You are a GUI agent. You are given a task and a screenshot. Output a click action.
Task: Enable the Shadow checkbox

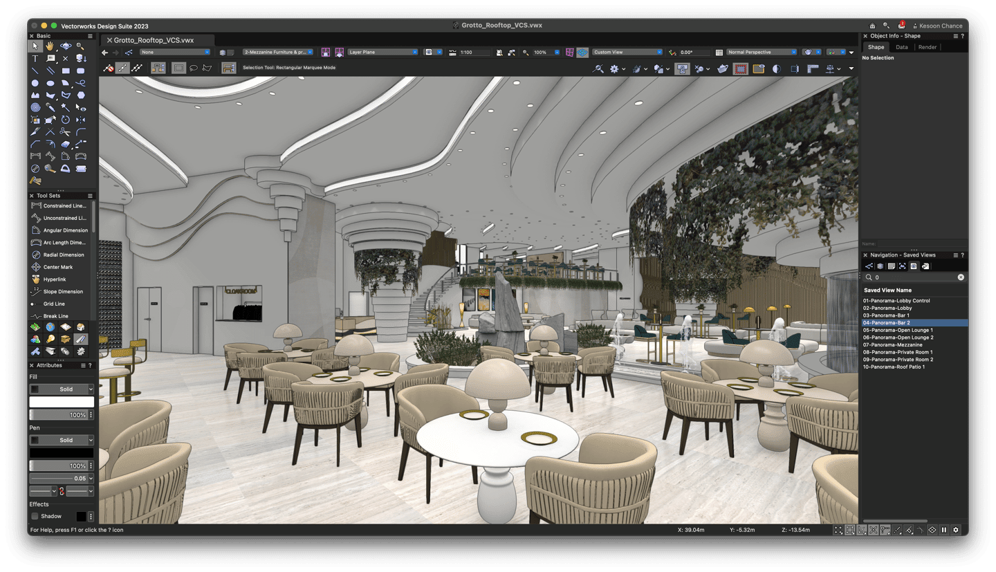point(35,516)
